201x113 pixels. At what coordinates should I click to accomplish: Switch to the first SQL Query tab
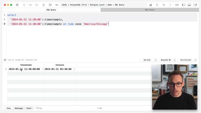[51, 10]
